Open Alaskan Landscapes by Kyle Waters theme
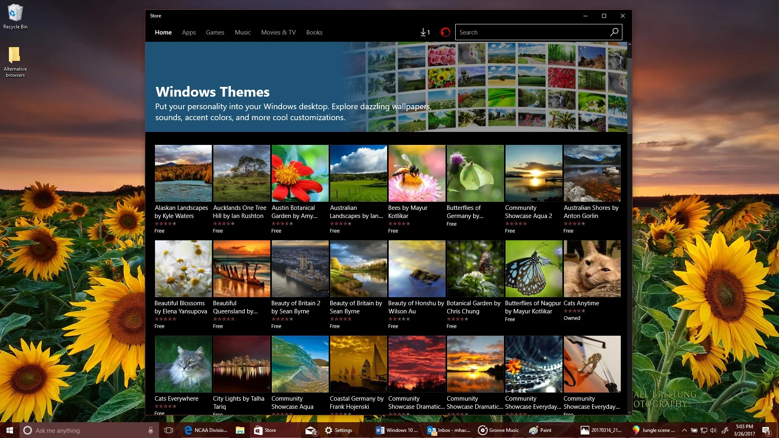This screenshot has width=779, height=438. coord(183,189)
